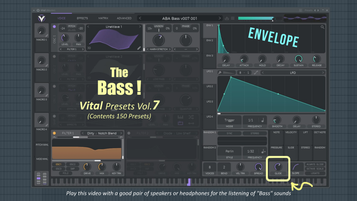Route OSC2 into Filter 1
Image resolution: width=357 pixels, height=201 pixels.
72,164
